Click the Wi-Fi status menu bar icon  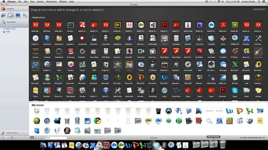[x=219, y=1]
